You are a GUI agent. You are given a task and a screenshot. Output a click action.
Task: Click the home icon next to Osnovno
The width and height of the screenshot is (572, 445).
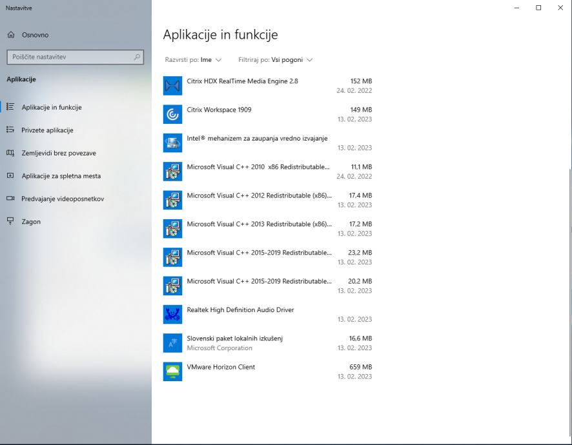11,35
